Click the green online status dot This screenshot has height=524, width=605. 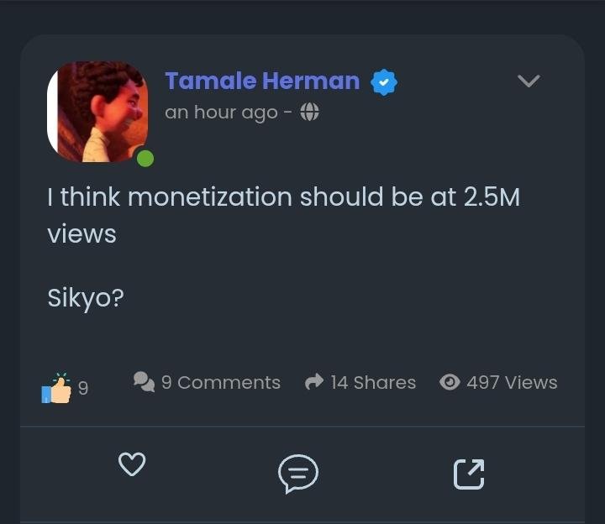click(x=145, y=159)
